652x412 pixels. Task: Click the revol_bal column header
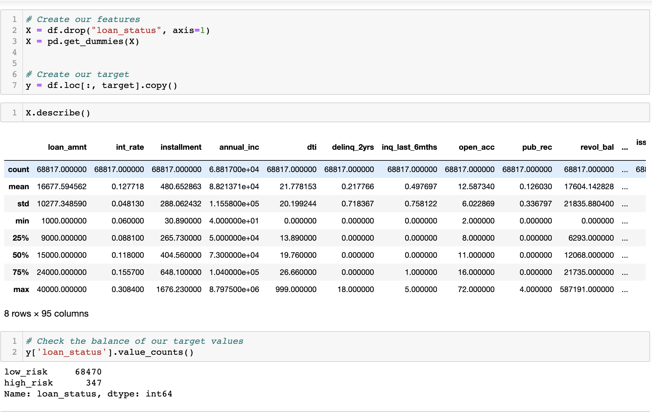[x=597, y=147]
